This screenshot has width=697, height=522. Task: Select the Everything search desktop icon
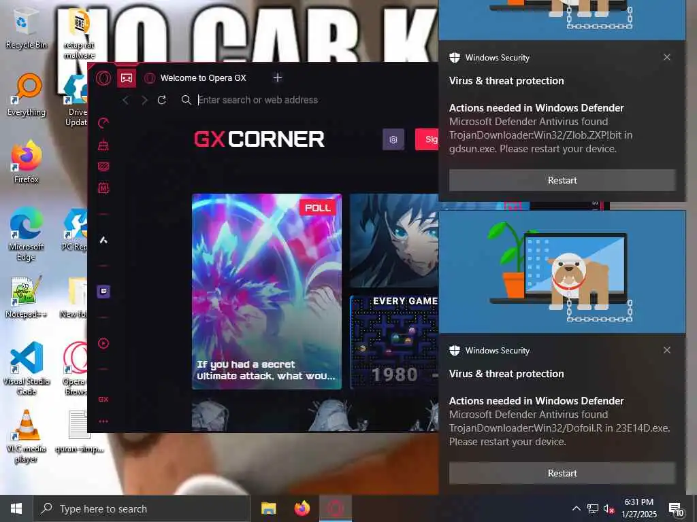tap(27, 96)
